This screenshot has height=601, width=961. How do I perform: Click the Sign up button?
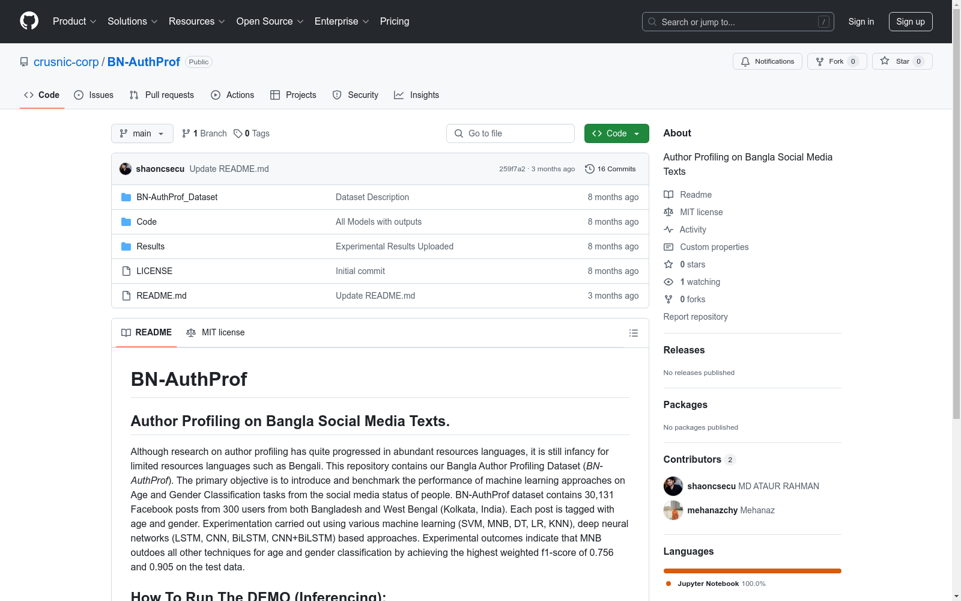pos(911,22)
